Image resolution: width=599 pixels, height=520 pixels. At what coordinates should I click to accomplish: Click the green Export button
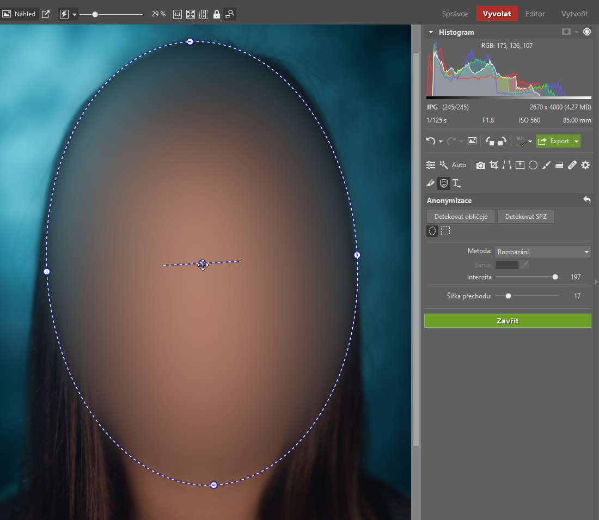(x=554, y=142)
